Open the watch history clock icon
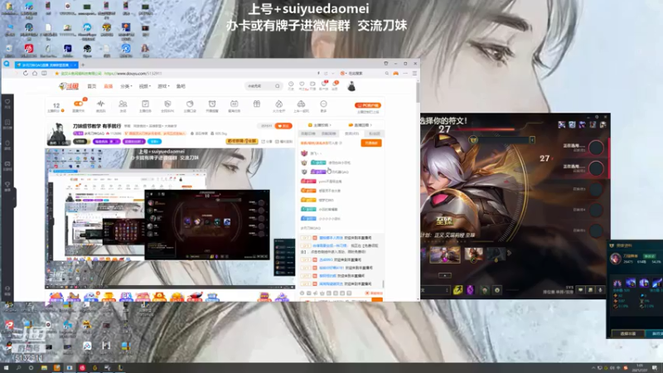The width and height of the screenshot is (663, 373). tap(291, 85)
